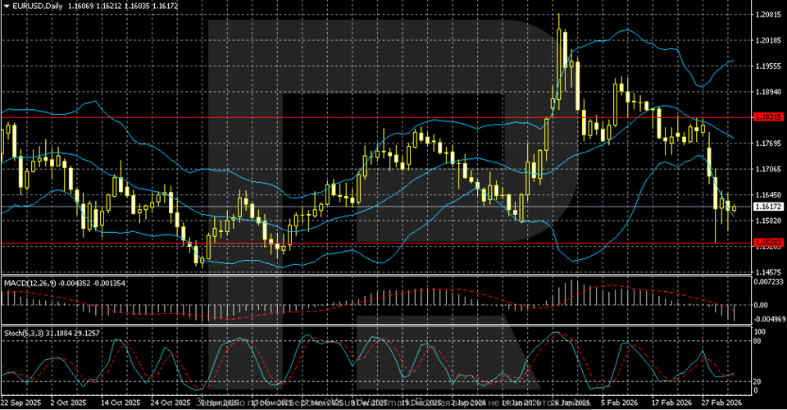Select the red 1.18315 price level label
Screen dimensions: 787x410
(767, 117)
